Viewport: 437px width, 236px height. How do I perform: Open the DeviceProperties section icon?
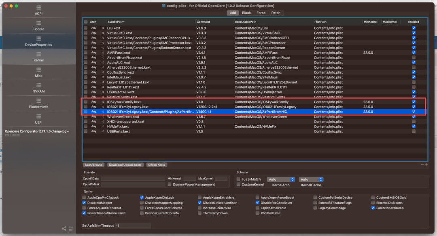tap(38, 39)
